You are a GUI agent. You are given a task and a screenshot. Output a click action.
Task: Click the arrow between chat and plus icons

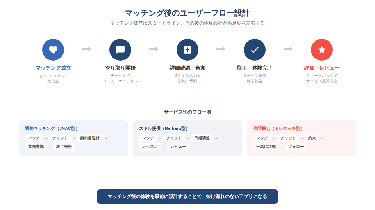coord(154,49)
